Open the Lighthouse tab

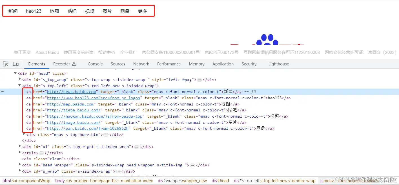pos(279,64)
